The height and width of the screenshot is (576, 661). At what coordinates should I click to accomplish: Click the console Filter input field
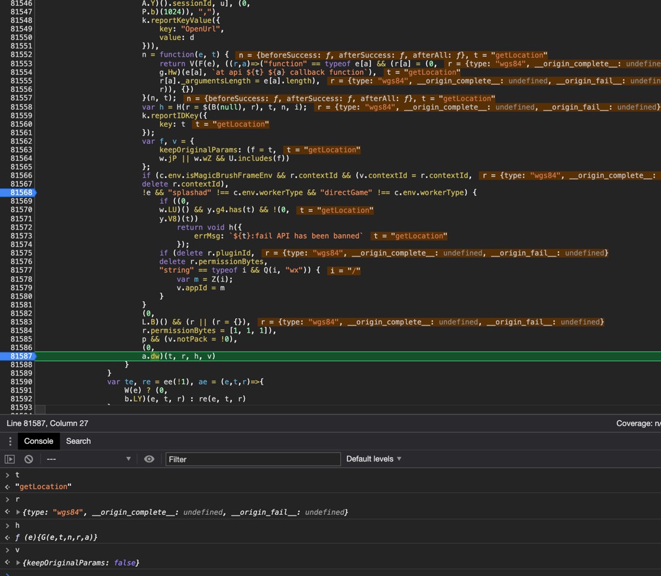(252, 459)
